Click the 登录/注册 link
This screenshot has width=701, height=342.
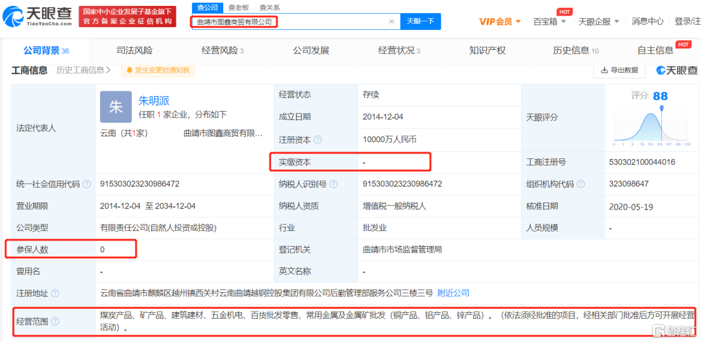click(x=687, y=21)
